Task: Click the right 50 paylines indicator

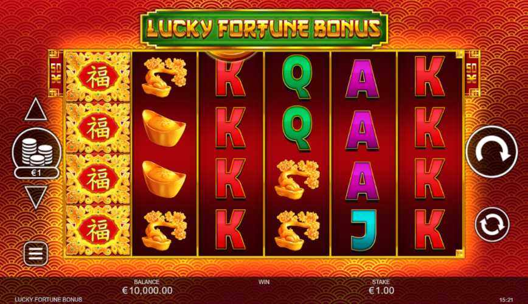Action: click(472, 74)
